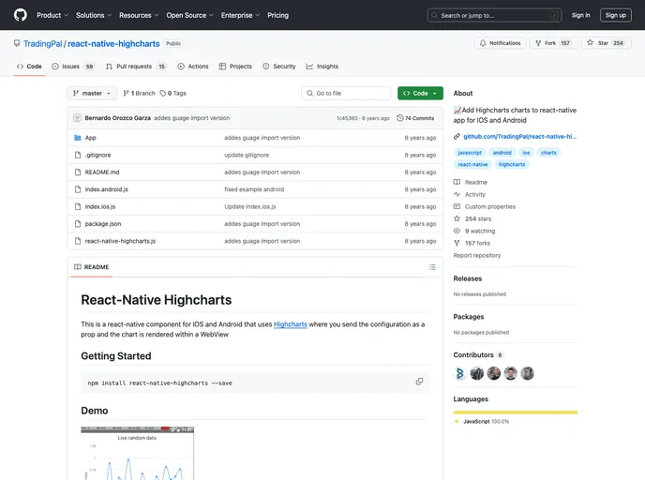Expand the Enterprise menu
This screenshot has width=645, height=480.
[240, 15]
